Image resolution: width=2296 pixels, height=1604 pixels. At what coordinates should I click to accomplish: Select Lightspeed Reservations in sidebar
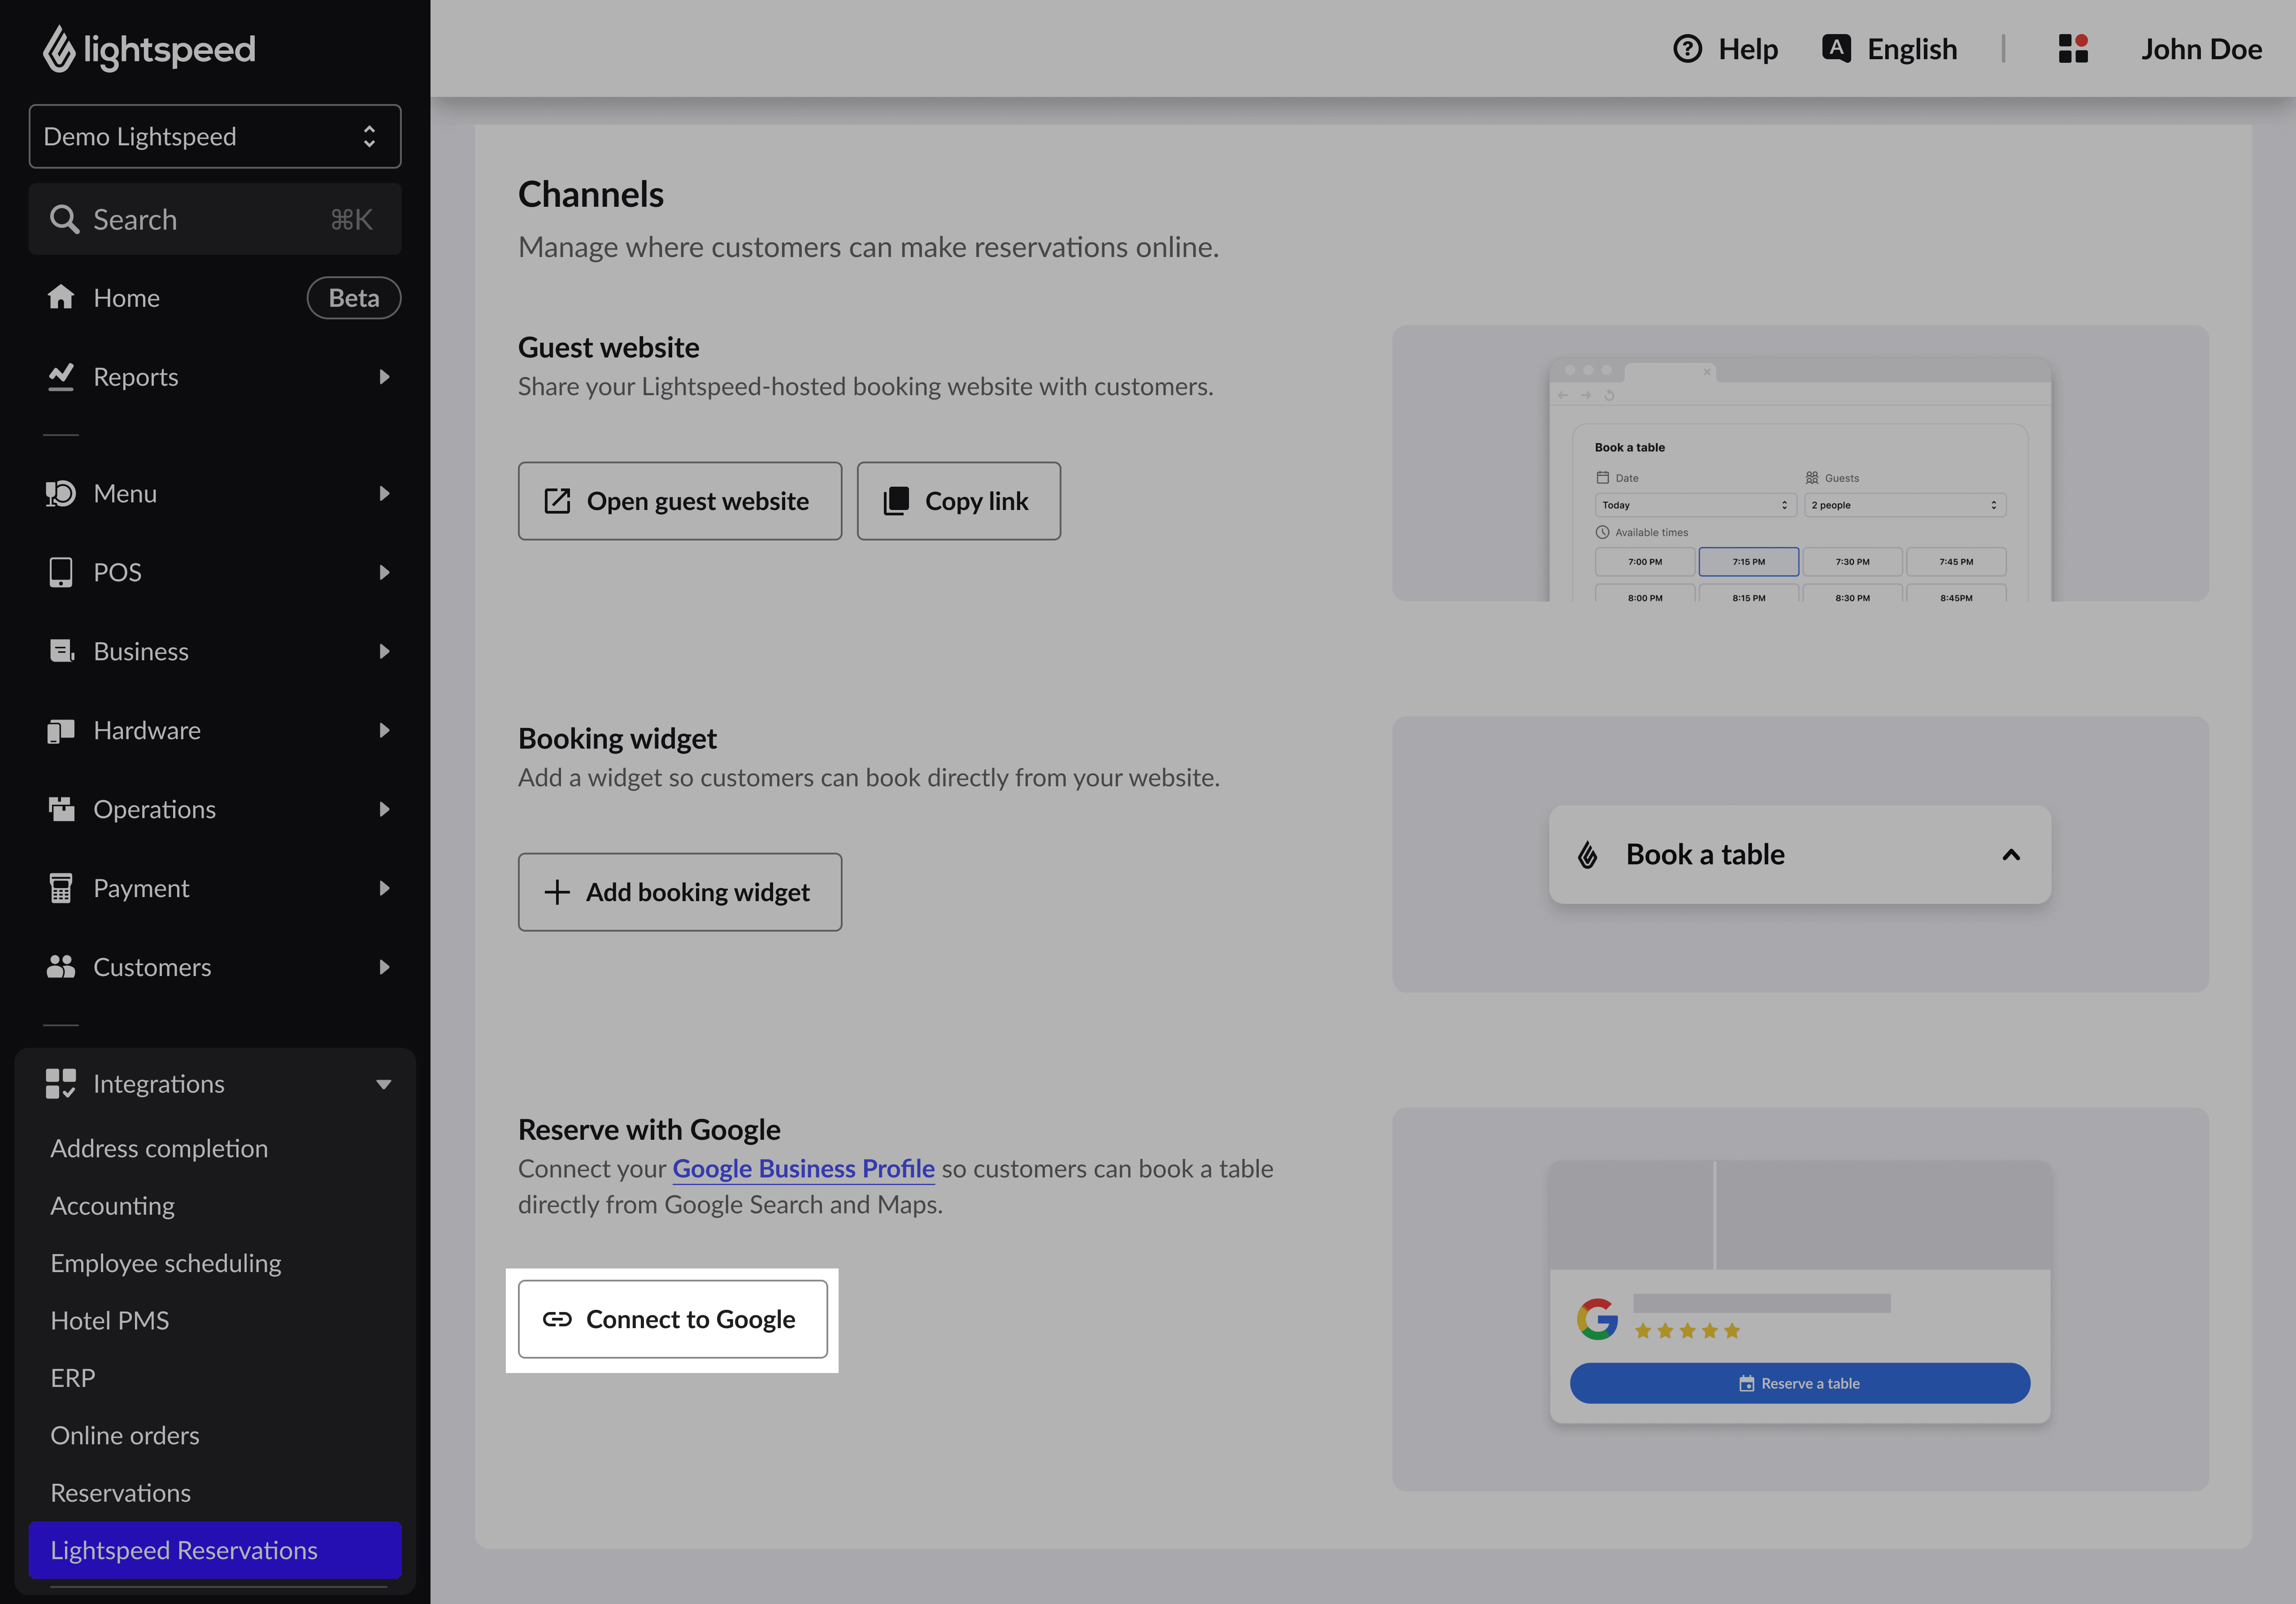tap(215, 1550)
